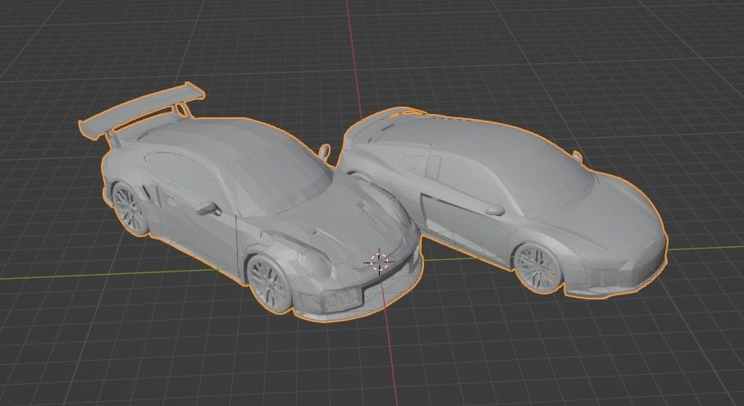Click the 3D cursor crosshair on the hood
This screenshot has width=744, height=406.
pyautogui.click(x=379, y=262)
